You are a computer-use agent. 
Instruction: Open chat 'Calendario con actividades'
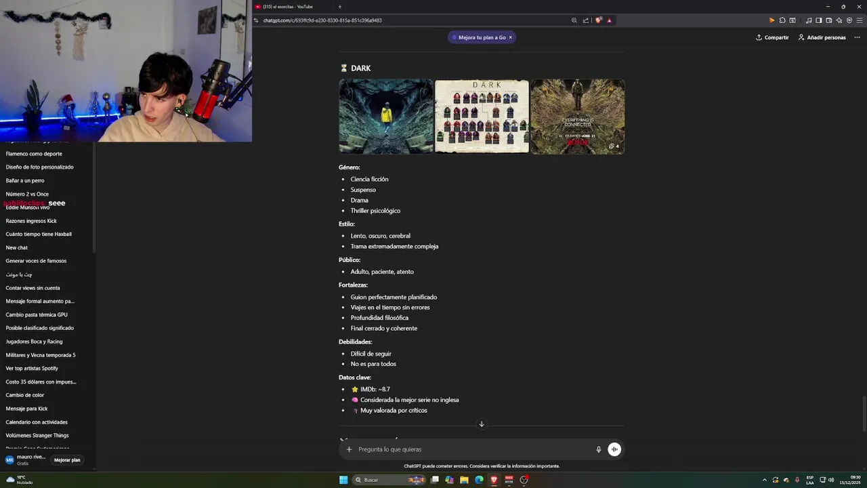(x=37, y=422)
